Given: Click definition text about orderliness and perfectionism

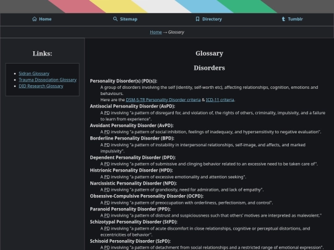Looking at the screenshot, I should (x=187, y=203).
